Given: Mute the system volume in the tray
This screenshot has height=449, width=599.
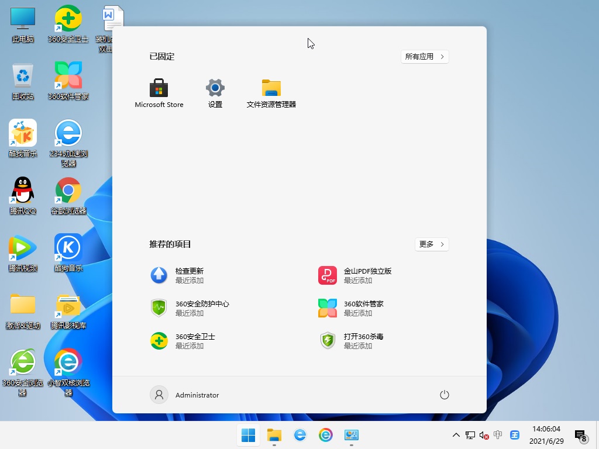Looking at the screenshot, I should 483,435.
